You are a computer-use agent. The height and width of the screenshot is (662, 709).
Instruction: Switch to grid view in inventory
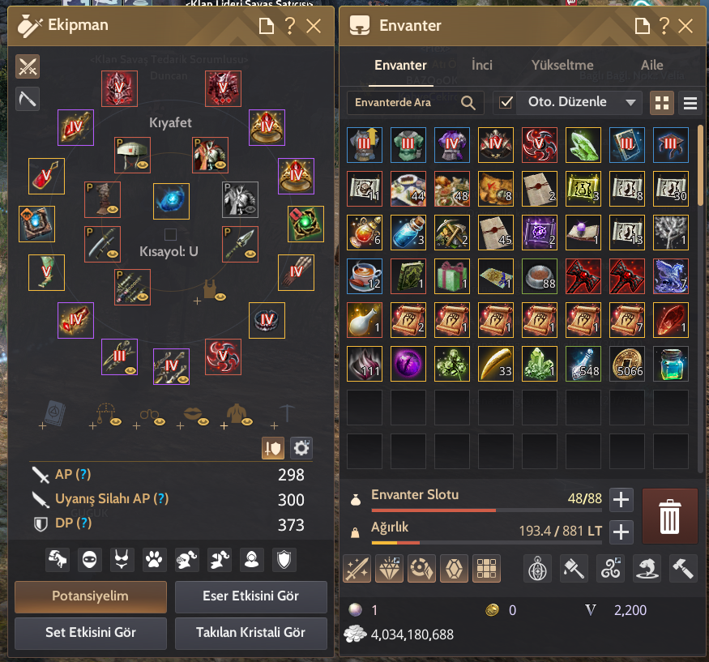[x=661, y=103]
